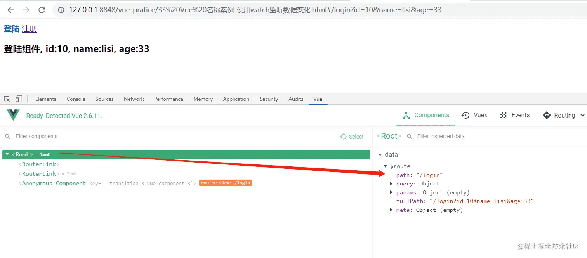Select the RouterLink = $vm1 component
The height and width of the screenshot is (258, 587).
tap(48, 174)
